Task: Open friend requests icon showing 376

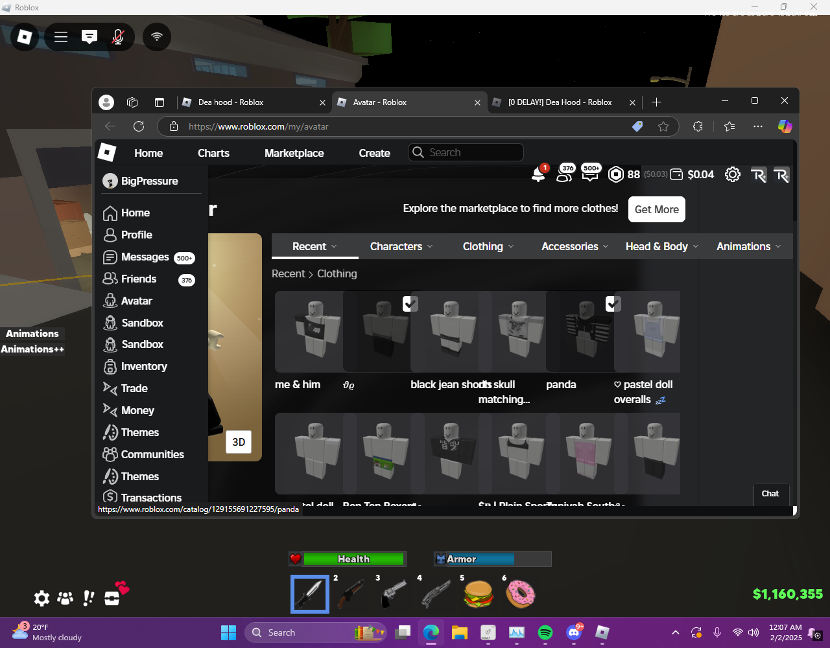Action: click(565, 174)
